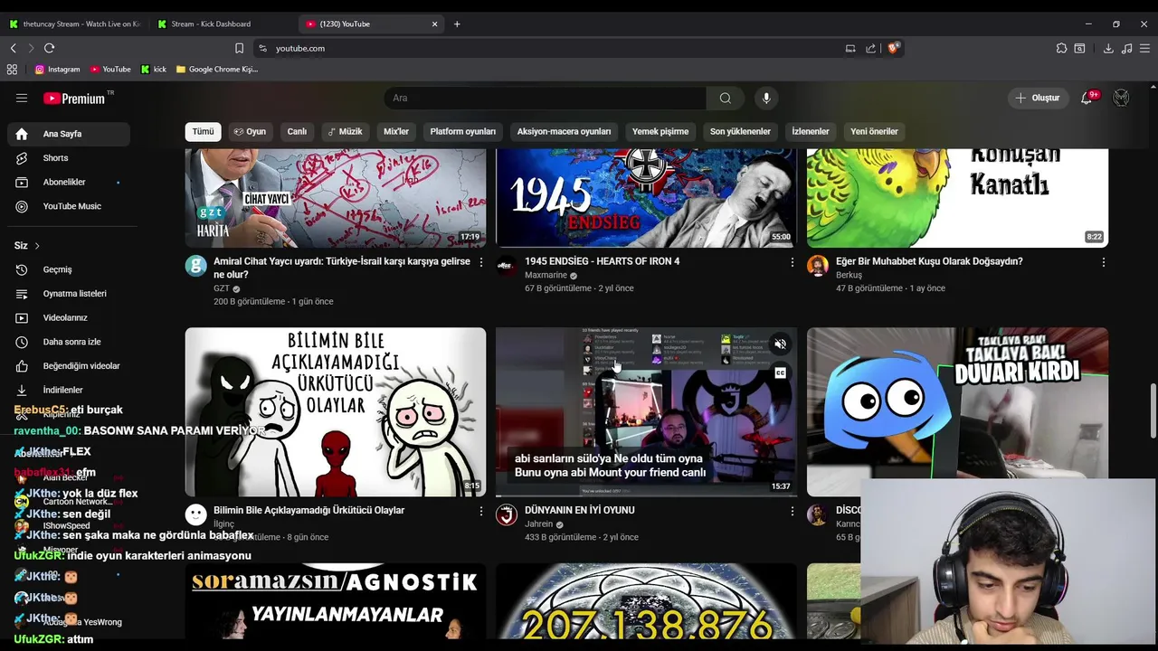The width and height of the screenshot is (1158, 651).
Task: Open browser downloads icon
Action: click(x=1108, y=48)
